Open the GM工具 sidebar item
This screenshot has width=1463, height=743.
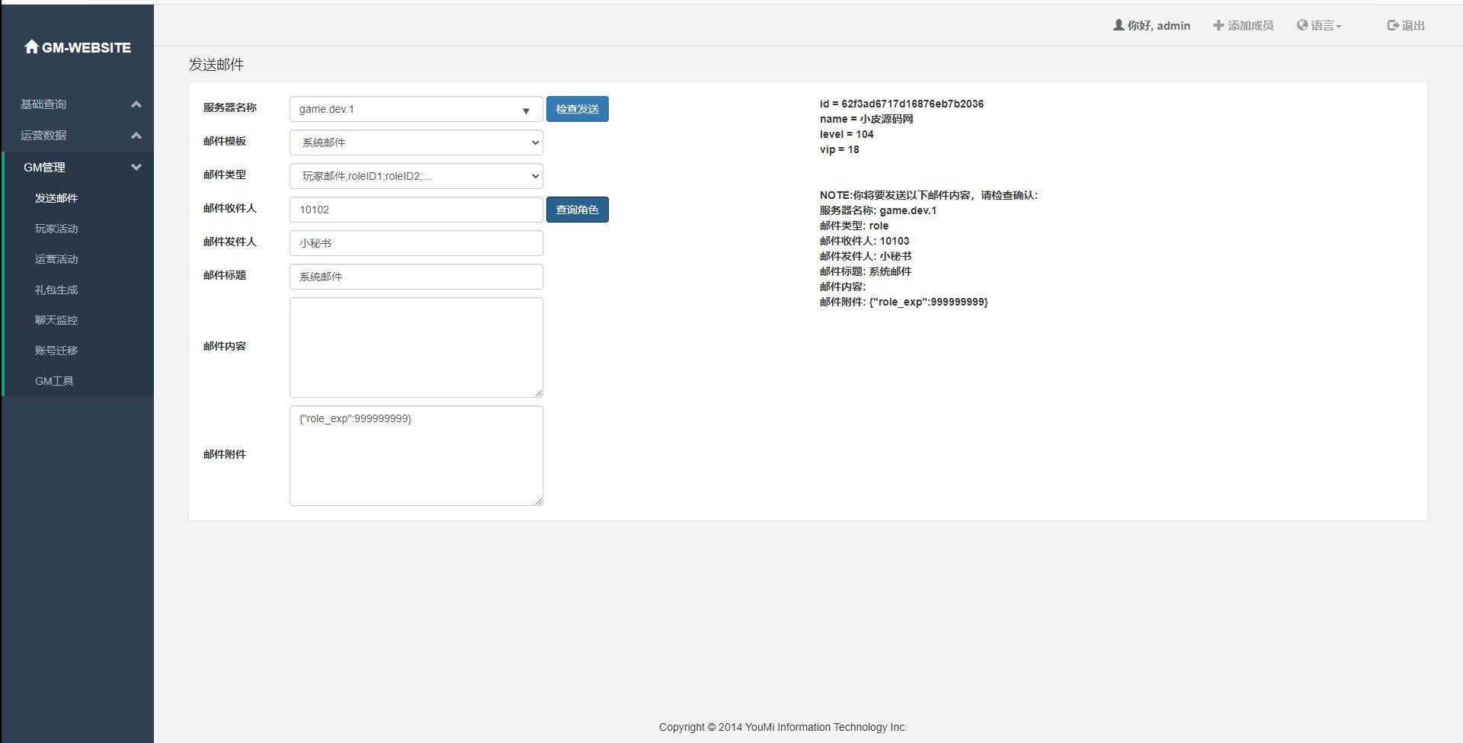[54, 381]
